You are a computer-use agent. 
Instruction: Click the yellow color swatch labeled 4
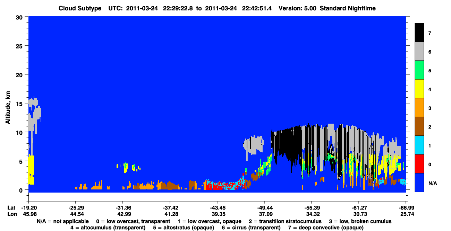click(419, 89)
